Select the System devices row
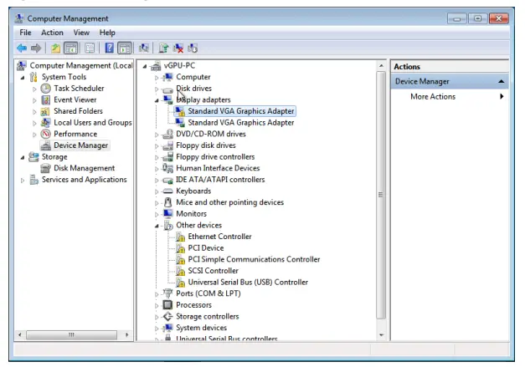Screen dimensions: 525x367 (x=201, y=328)
